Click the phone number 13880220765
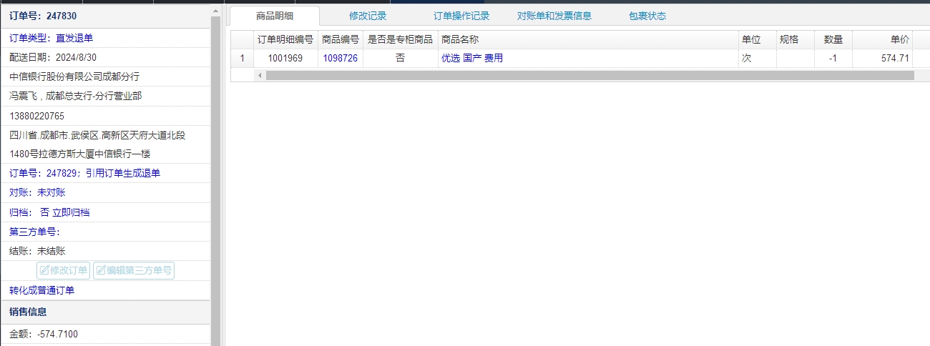The height and width of the screenshot is (346, 930). point(36,116)
